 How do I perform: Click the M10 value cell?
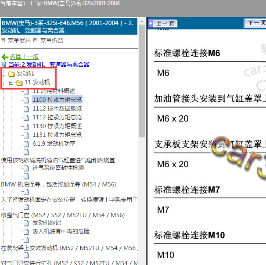coord(166,255)
